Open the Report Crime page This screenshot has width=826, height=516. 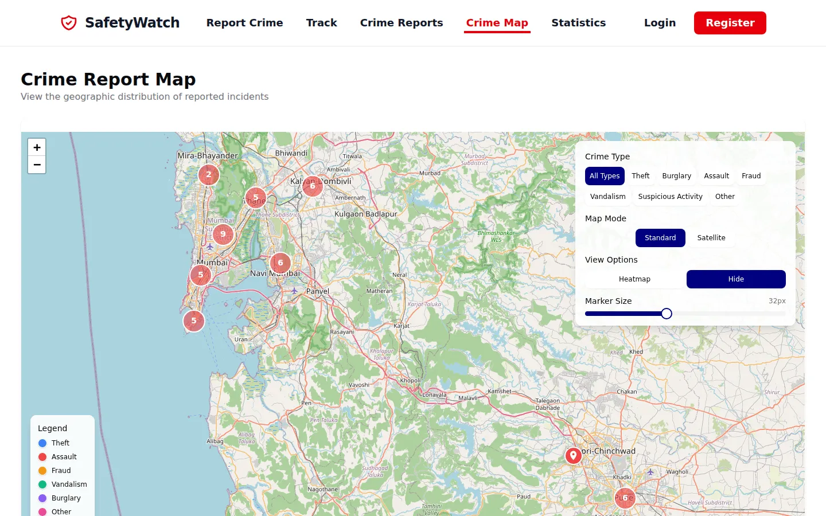coord(245,23)
